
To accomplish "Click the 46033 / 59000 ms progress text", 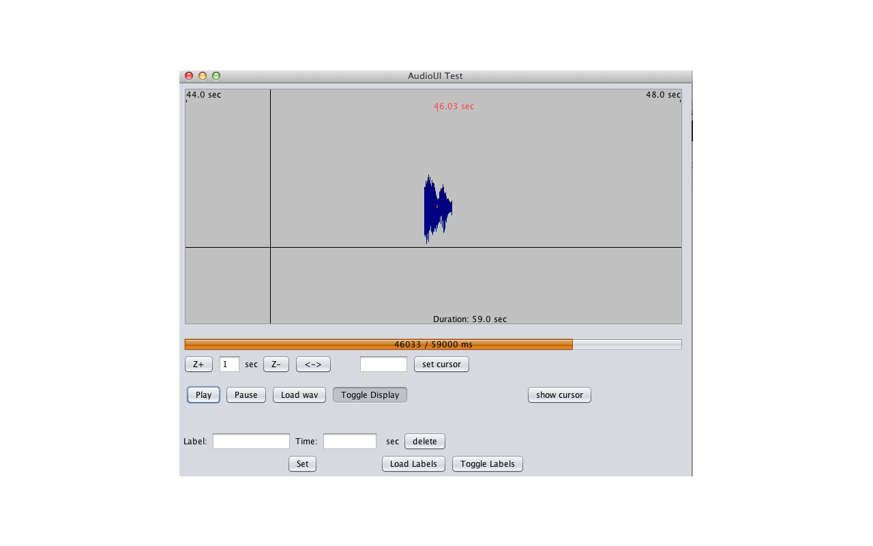I will click(x=433, y=345).
